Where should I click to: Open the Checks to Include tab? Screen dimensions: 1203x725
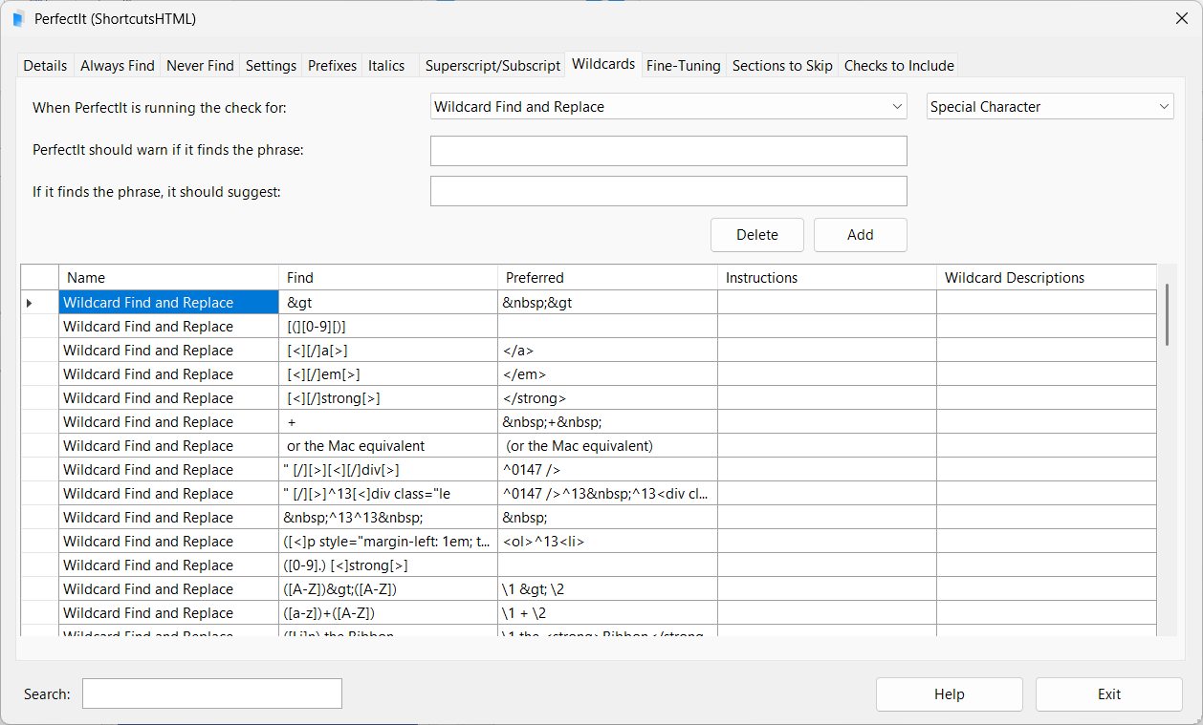(899, 66)
